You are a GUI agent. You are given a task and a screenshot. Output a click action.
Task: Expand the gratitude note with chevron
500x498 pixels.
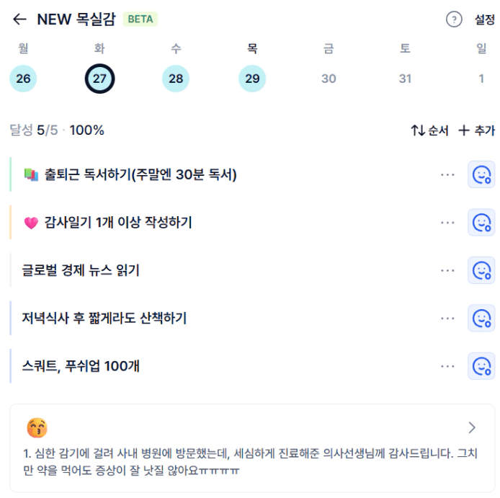(x=472, y=427)
